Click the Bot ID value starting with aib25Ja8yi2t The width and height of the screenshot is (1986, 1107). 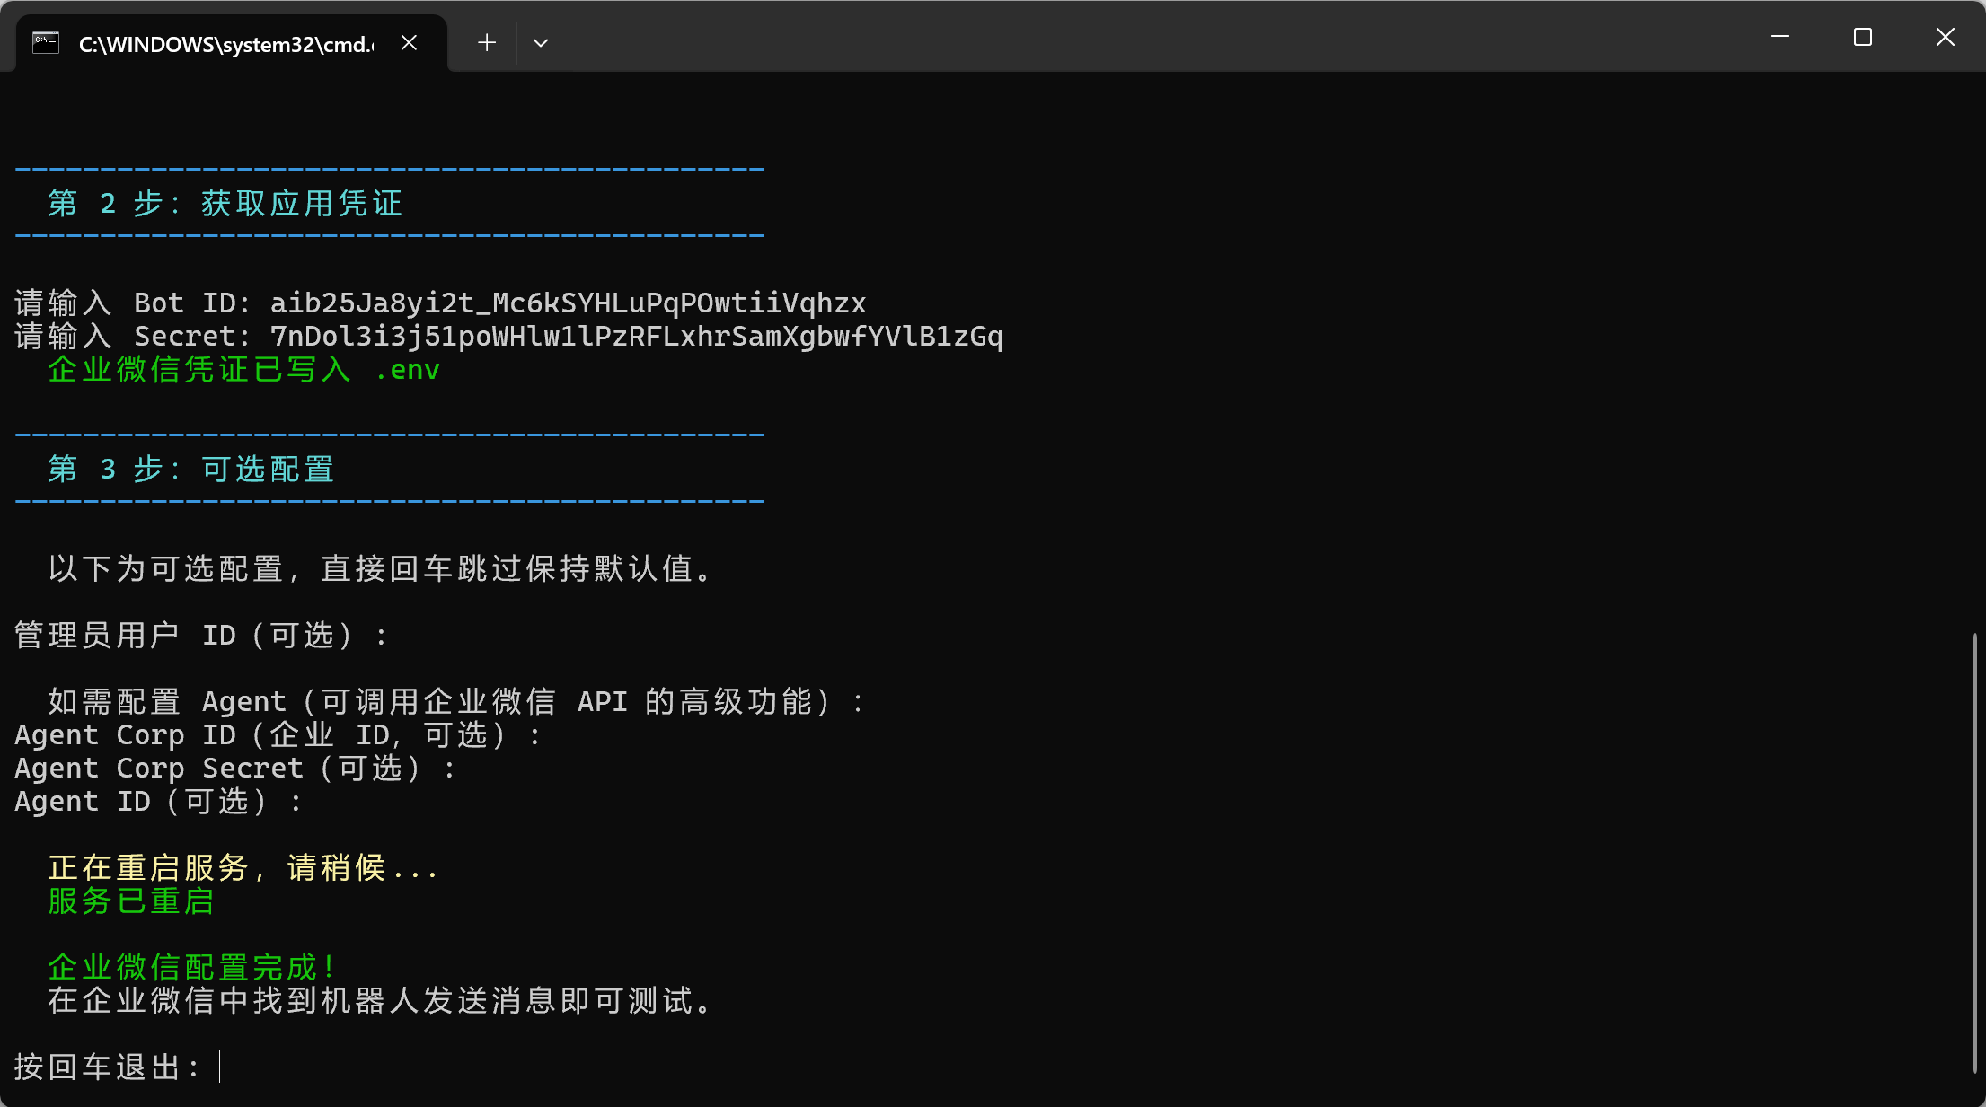point(568,303)
